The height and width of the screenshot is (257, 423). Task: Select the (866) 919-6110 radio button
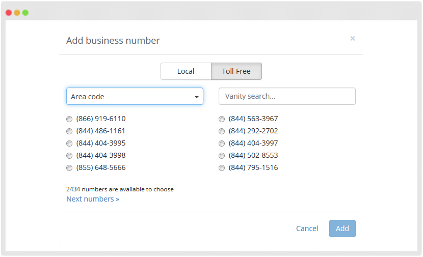pos(69,119)
